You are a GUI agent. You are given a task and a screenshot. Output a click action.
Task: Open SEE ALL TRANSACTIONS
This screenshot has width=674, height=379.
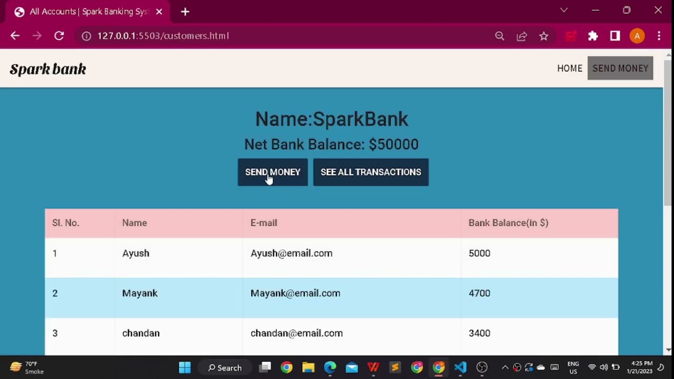click(371, 172)
